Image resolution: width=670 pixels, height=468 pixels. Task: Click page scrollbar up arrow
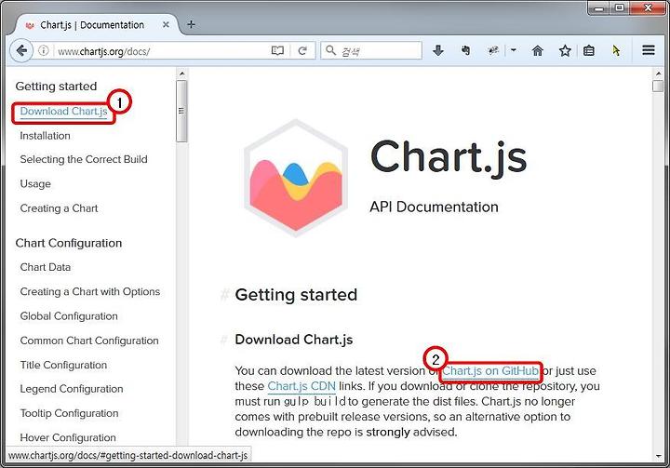tap(658, 74)
